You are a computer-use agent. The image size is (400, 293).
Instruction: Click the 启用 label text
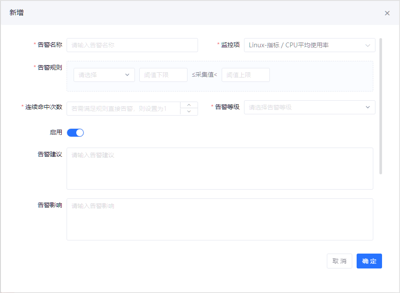pyautogui.click(x=56, y=132)
